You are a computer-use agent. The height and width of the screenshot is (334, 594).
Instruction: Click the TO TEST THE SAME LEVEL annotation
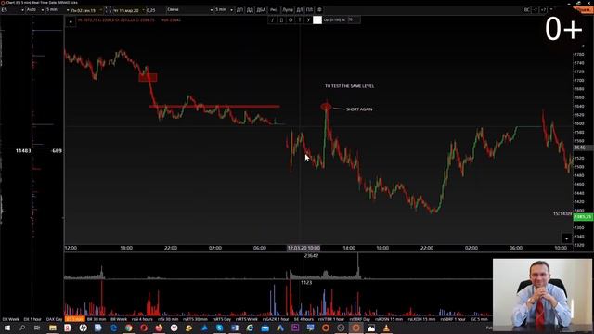tap(349, 86)
